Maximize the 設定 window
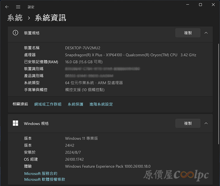220x186 pixels. [x=200, y=5]
